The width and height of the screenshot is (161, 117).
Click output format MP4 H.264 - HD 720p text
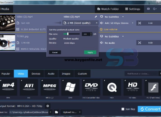coord(30,106)
